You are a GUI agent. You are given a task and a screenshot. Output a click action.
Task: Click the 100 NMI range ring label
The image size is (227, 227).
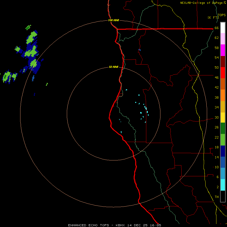point(113,20)
